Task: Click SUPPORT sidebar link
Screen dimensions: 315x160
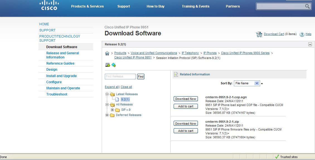Action: point(47,30)
